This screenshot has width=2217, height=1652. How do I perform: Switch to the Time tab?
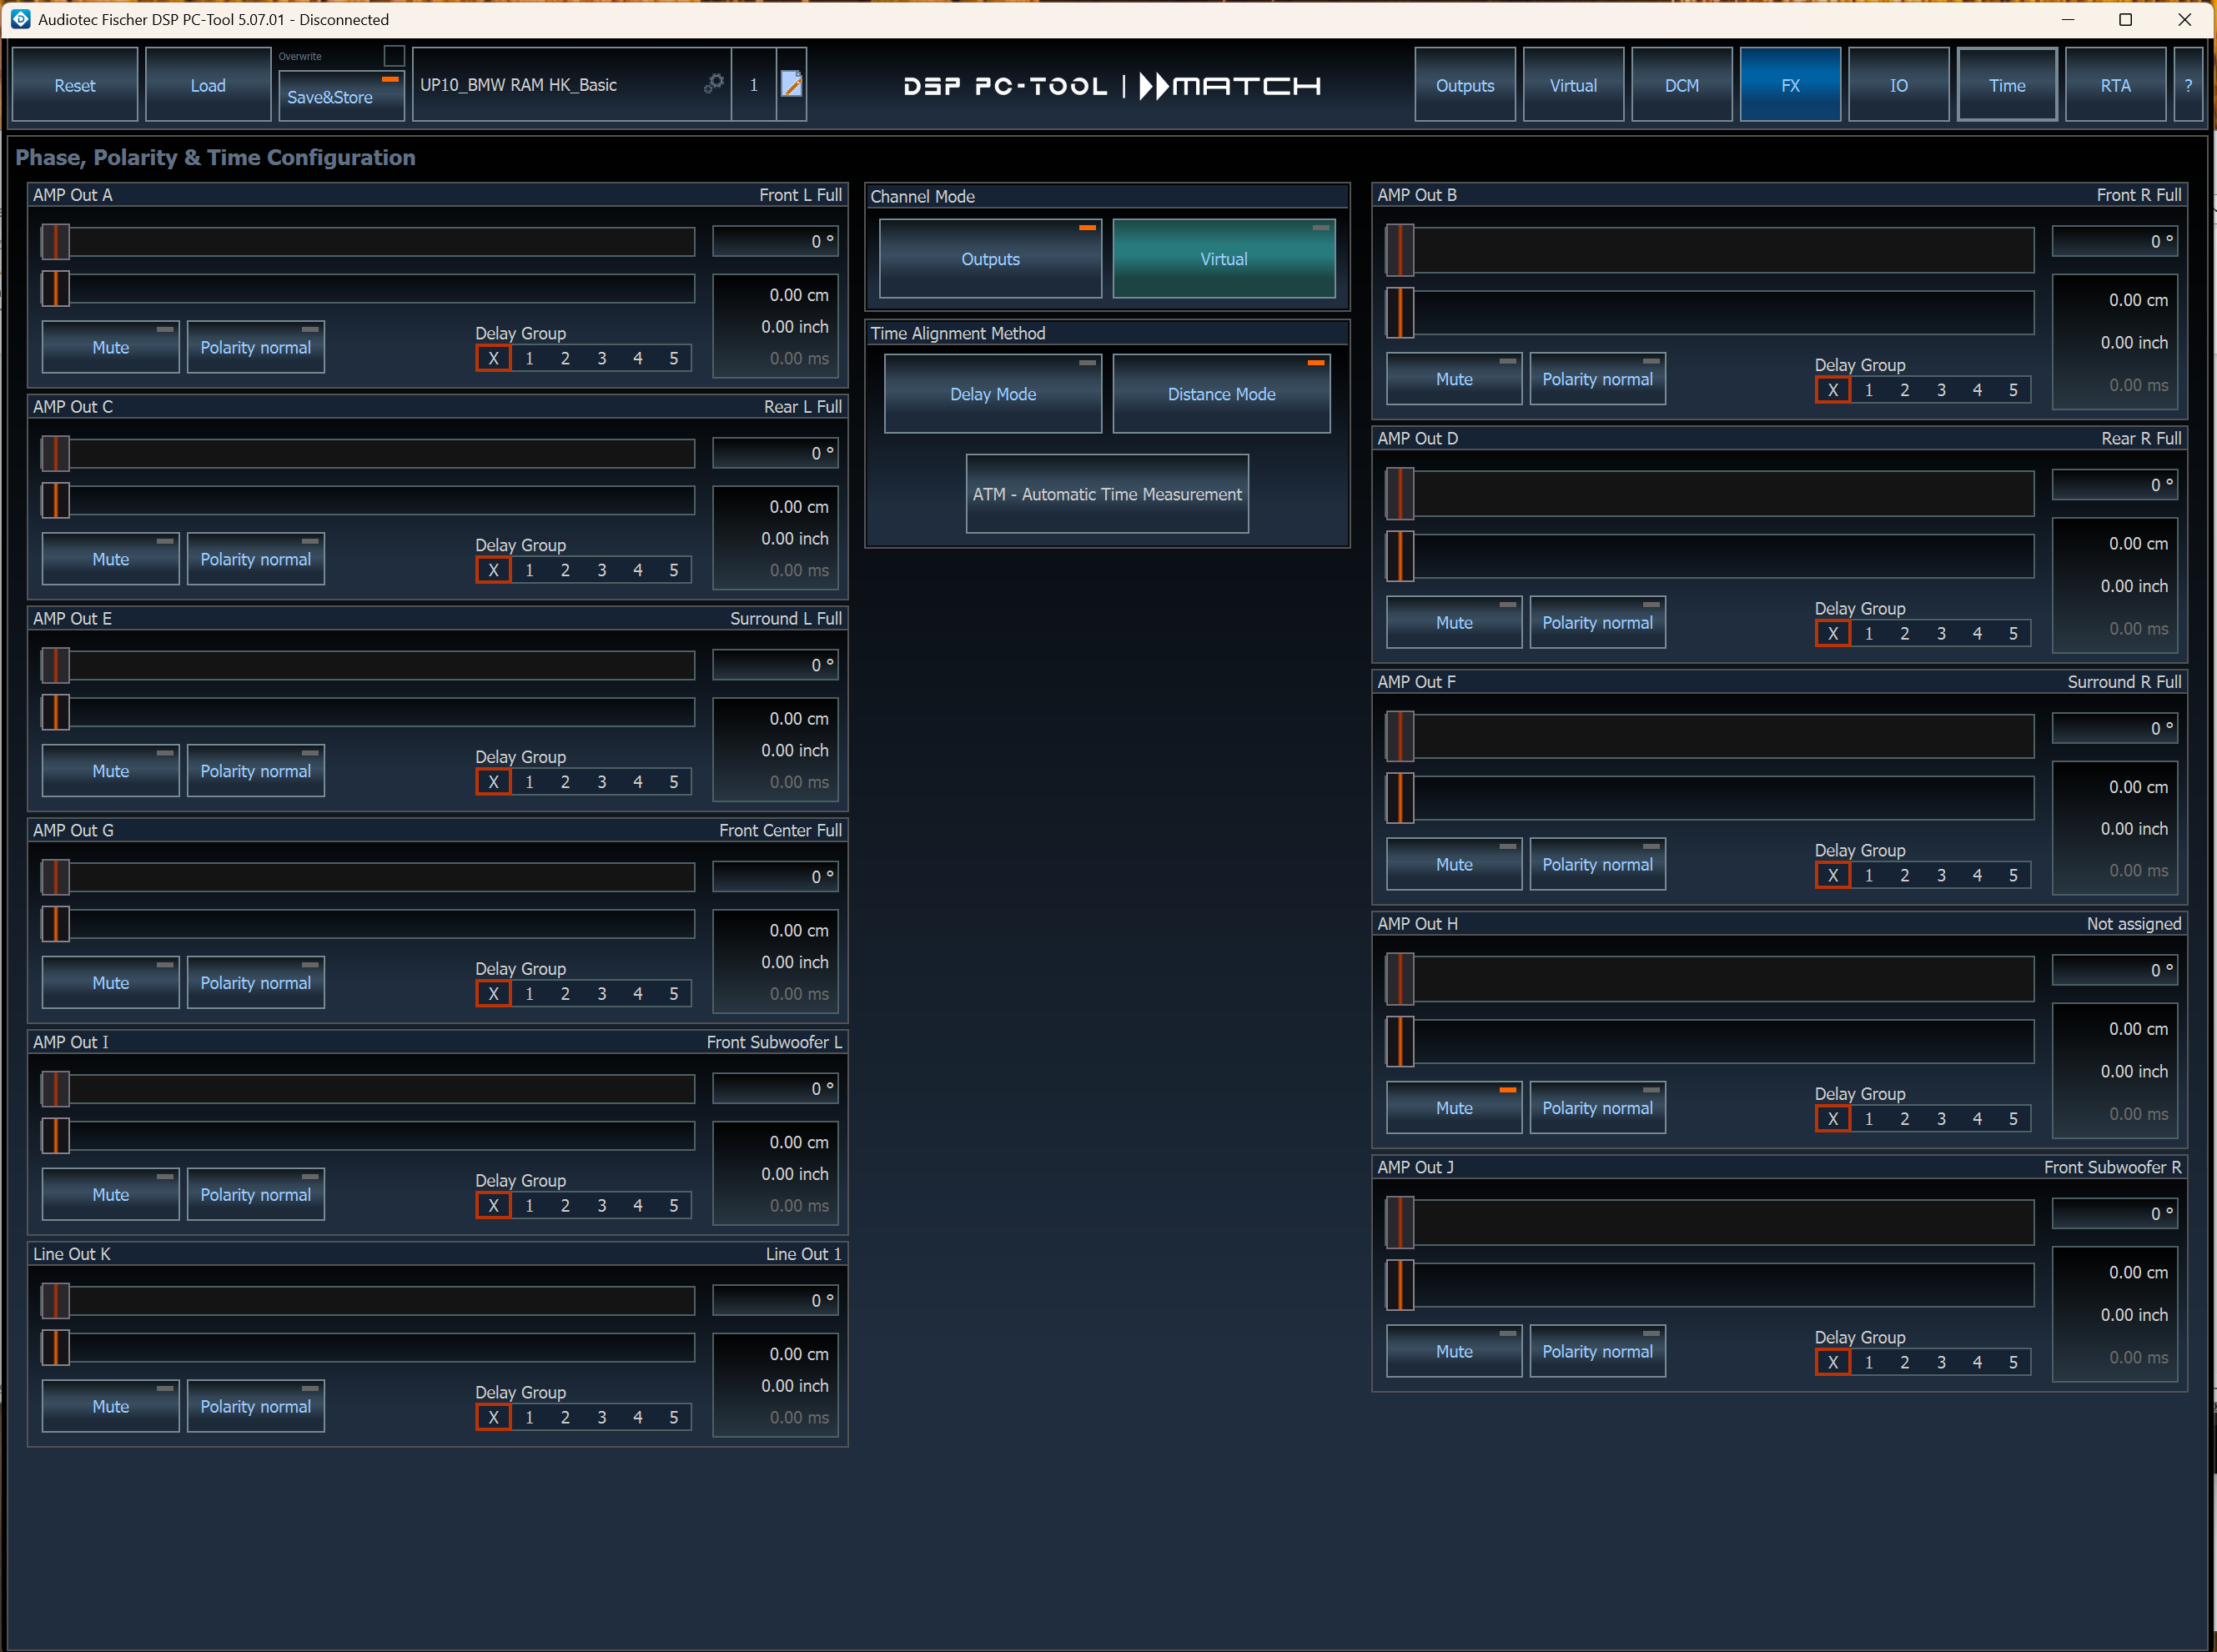(x=2007, y=85)
